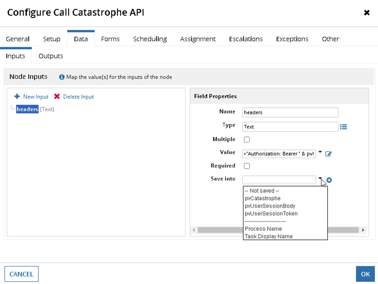Screen dimensions: 378x284
Task: Select the Inputs sub-tab
Action: (x=16, y=56)
